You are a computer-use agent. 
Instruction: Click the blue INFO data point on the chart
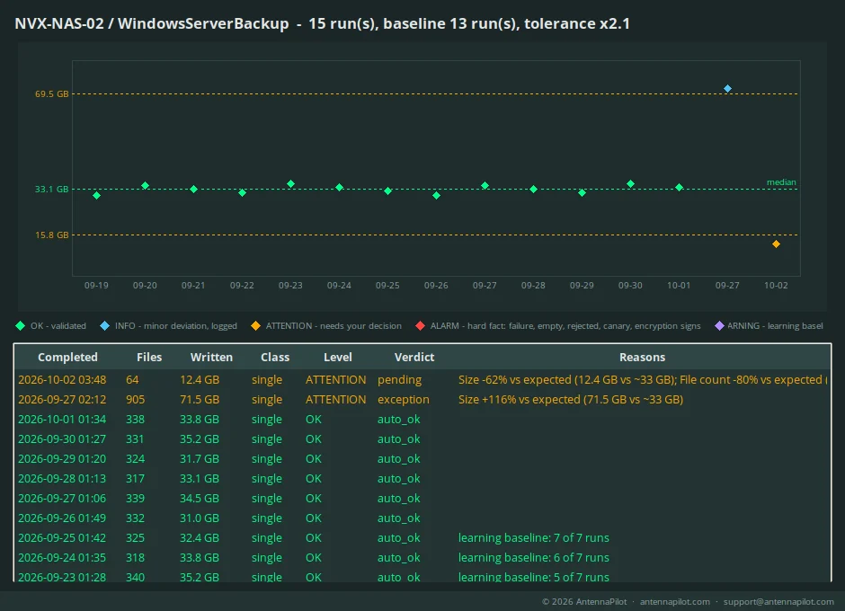(727, 88)
